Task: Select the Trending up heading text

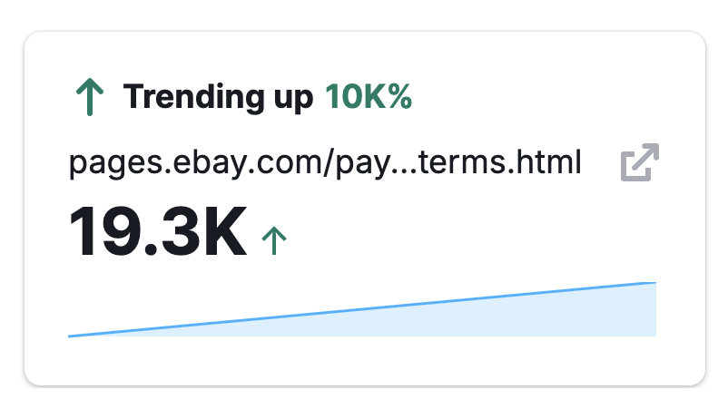Action: (x=219, y=97)
